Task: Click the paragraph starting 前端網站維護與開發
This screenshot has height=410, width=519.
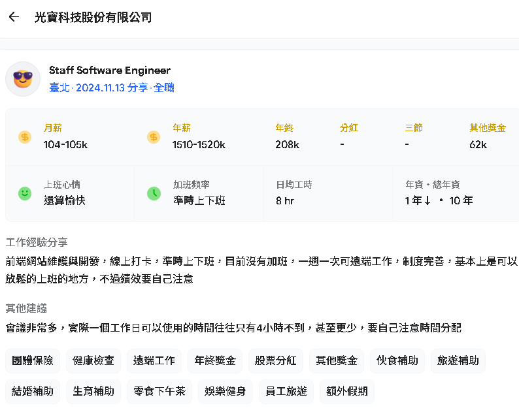Action: (x=261, y=270)
